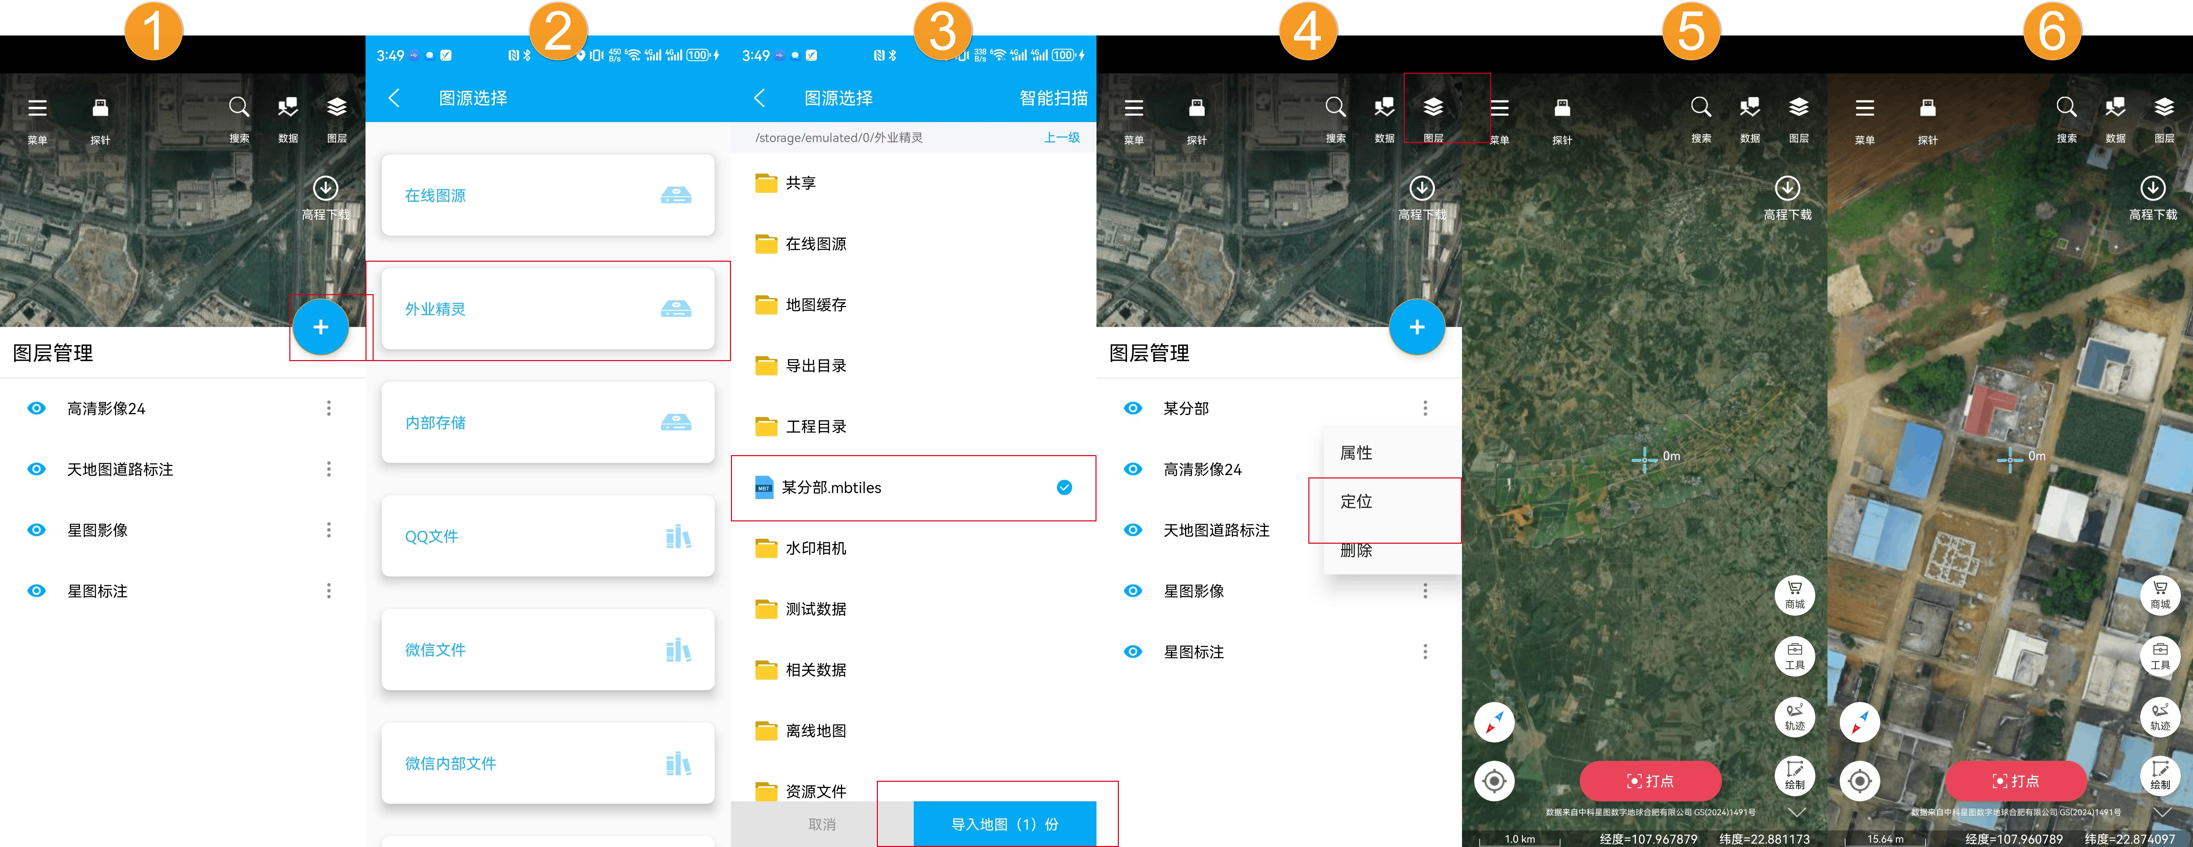Toggle 星图影像 visibility in the four-layer list
Viewport: 2193px width, 847px height.
pos(36,530)
